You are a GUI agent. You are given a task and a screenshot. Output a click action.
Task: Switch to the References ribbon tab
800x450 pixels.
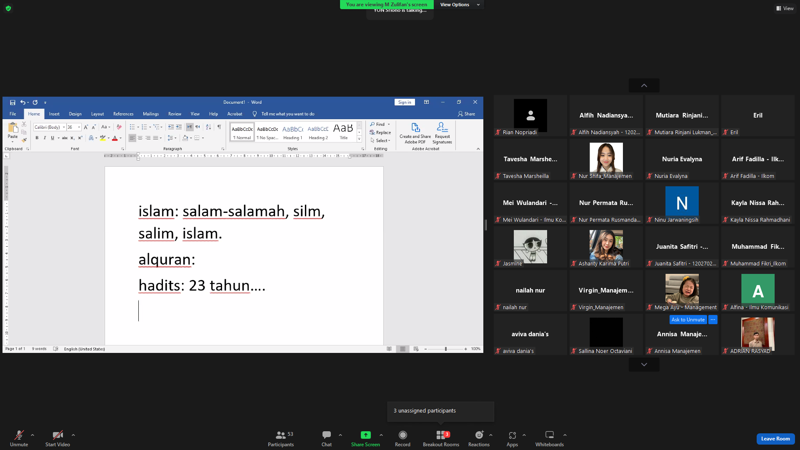[x=123, y=114]
